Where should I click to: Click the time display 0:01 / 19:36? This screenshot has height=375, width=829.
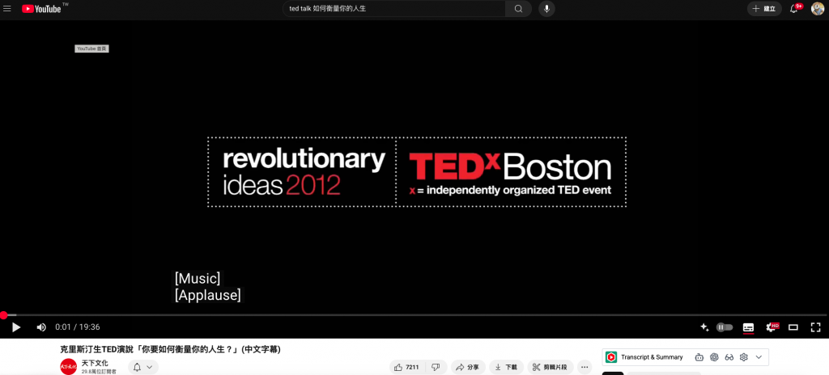coord(78,327)
